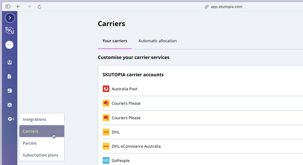
Task: Select the DHL carrier text
Action: (x=115, y=132)
